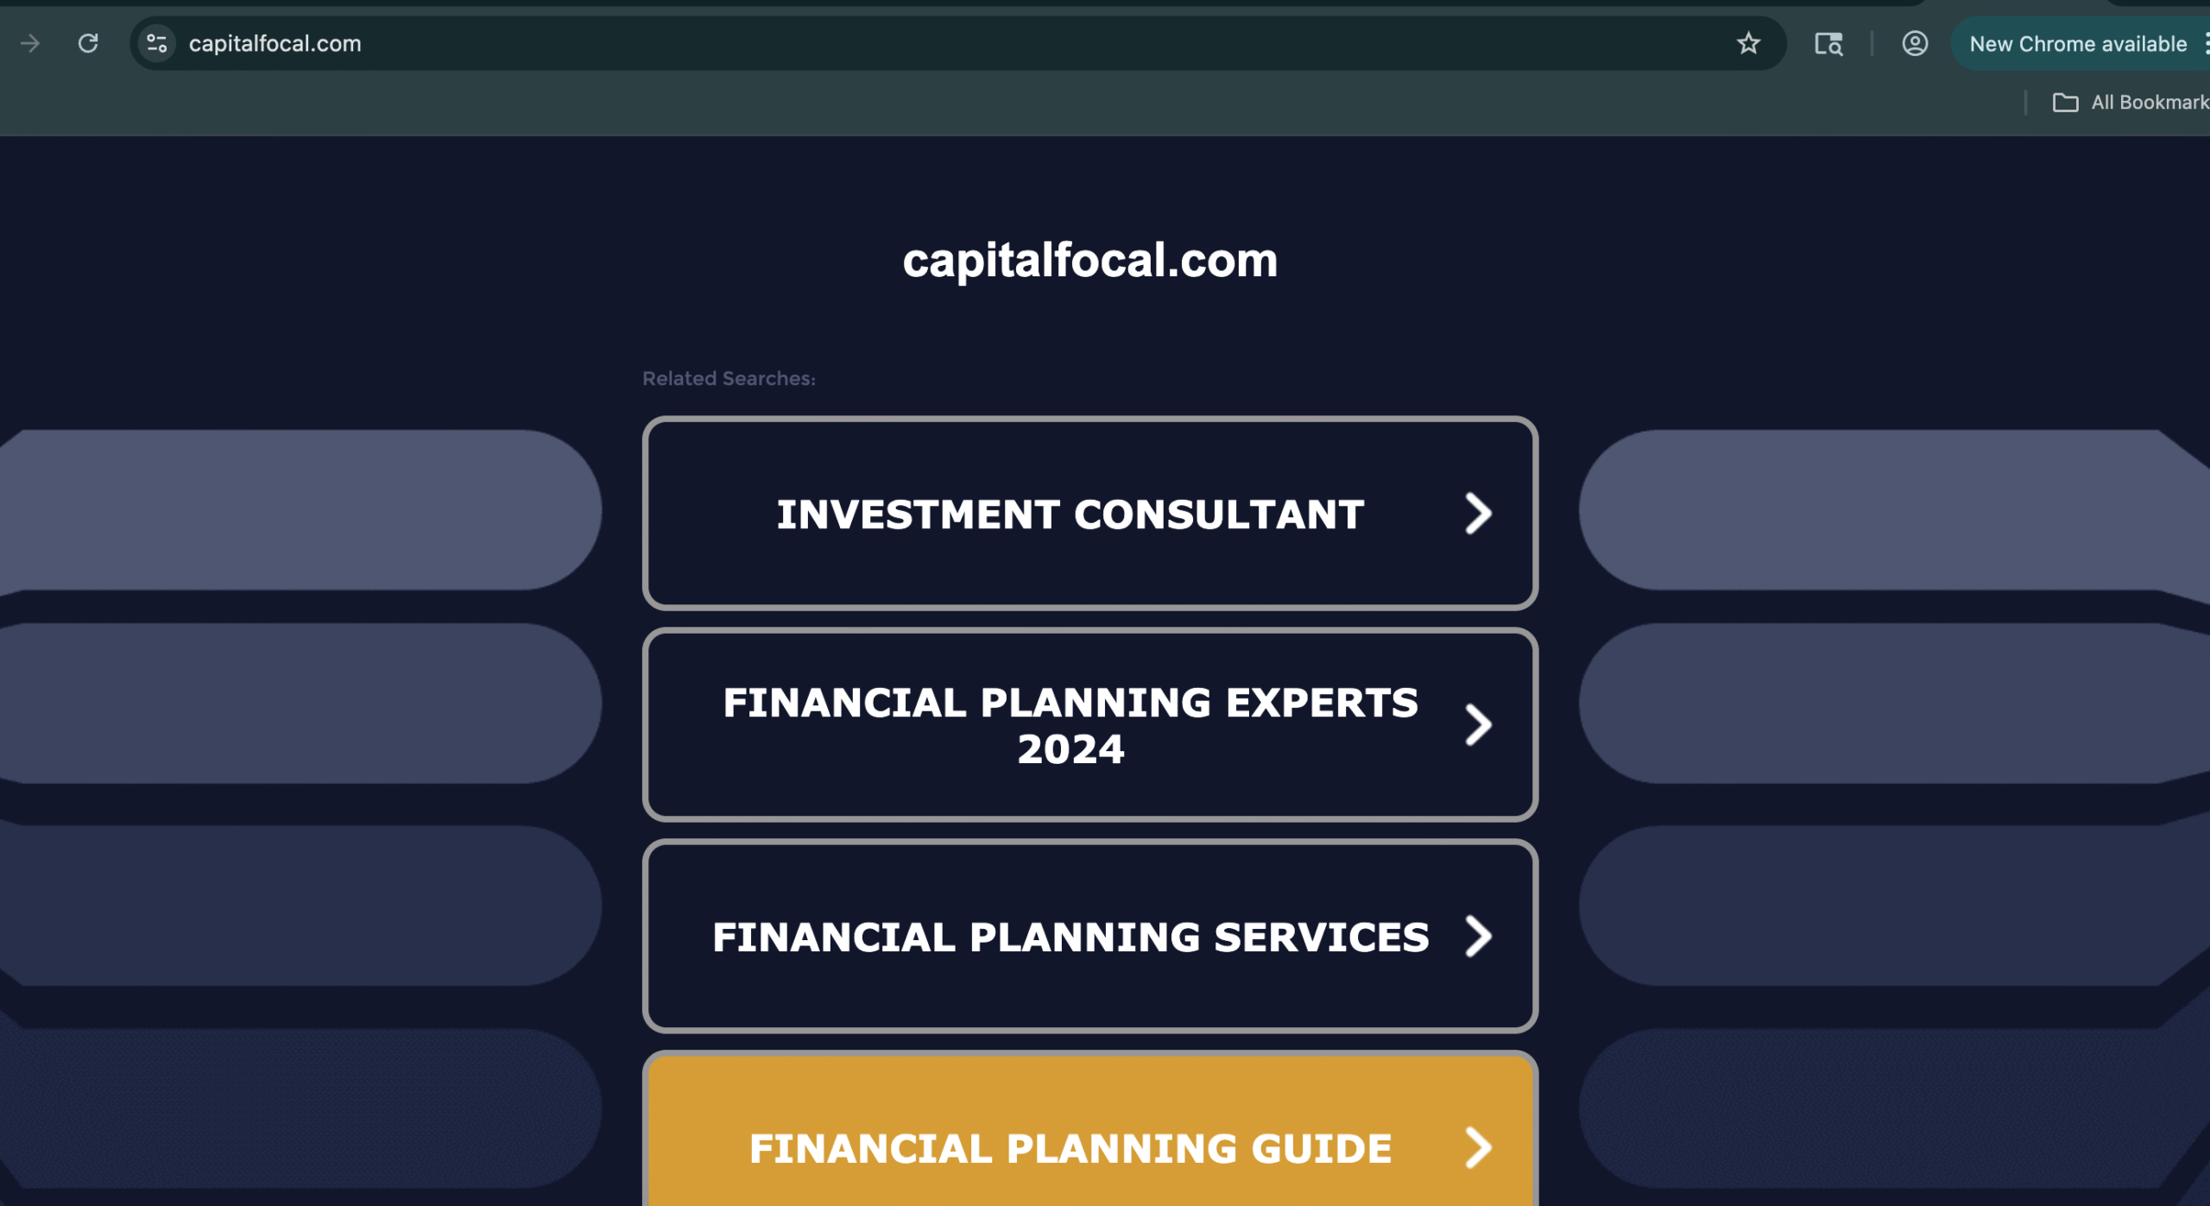Open Chrome's three-dot menu

point(2204,43)
